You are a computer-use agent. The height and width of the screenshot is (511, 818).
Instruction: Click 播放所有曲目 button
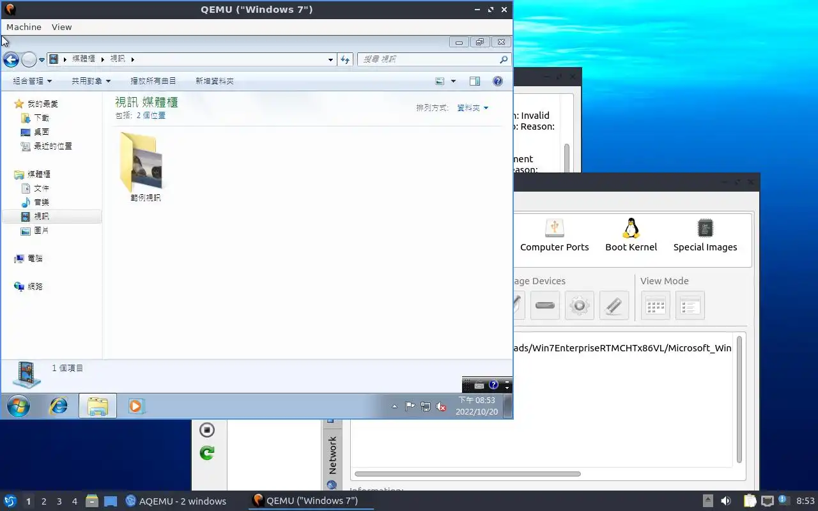pos(153,81)
